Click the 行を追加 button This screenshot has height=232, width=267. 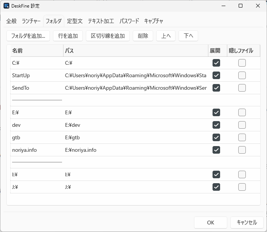(x=68, y=36)
